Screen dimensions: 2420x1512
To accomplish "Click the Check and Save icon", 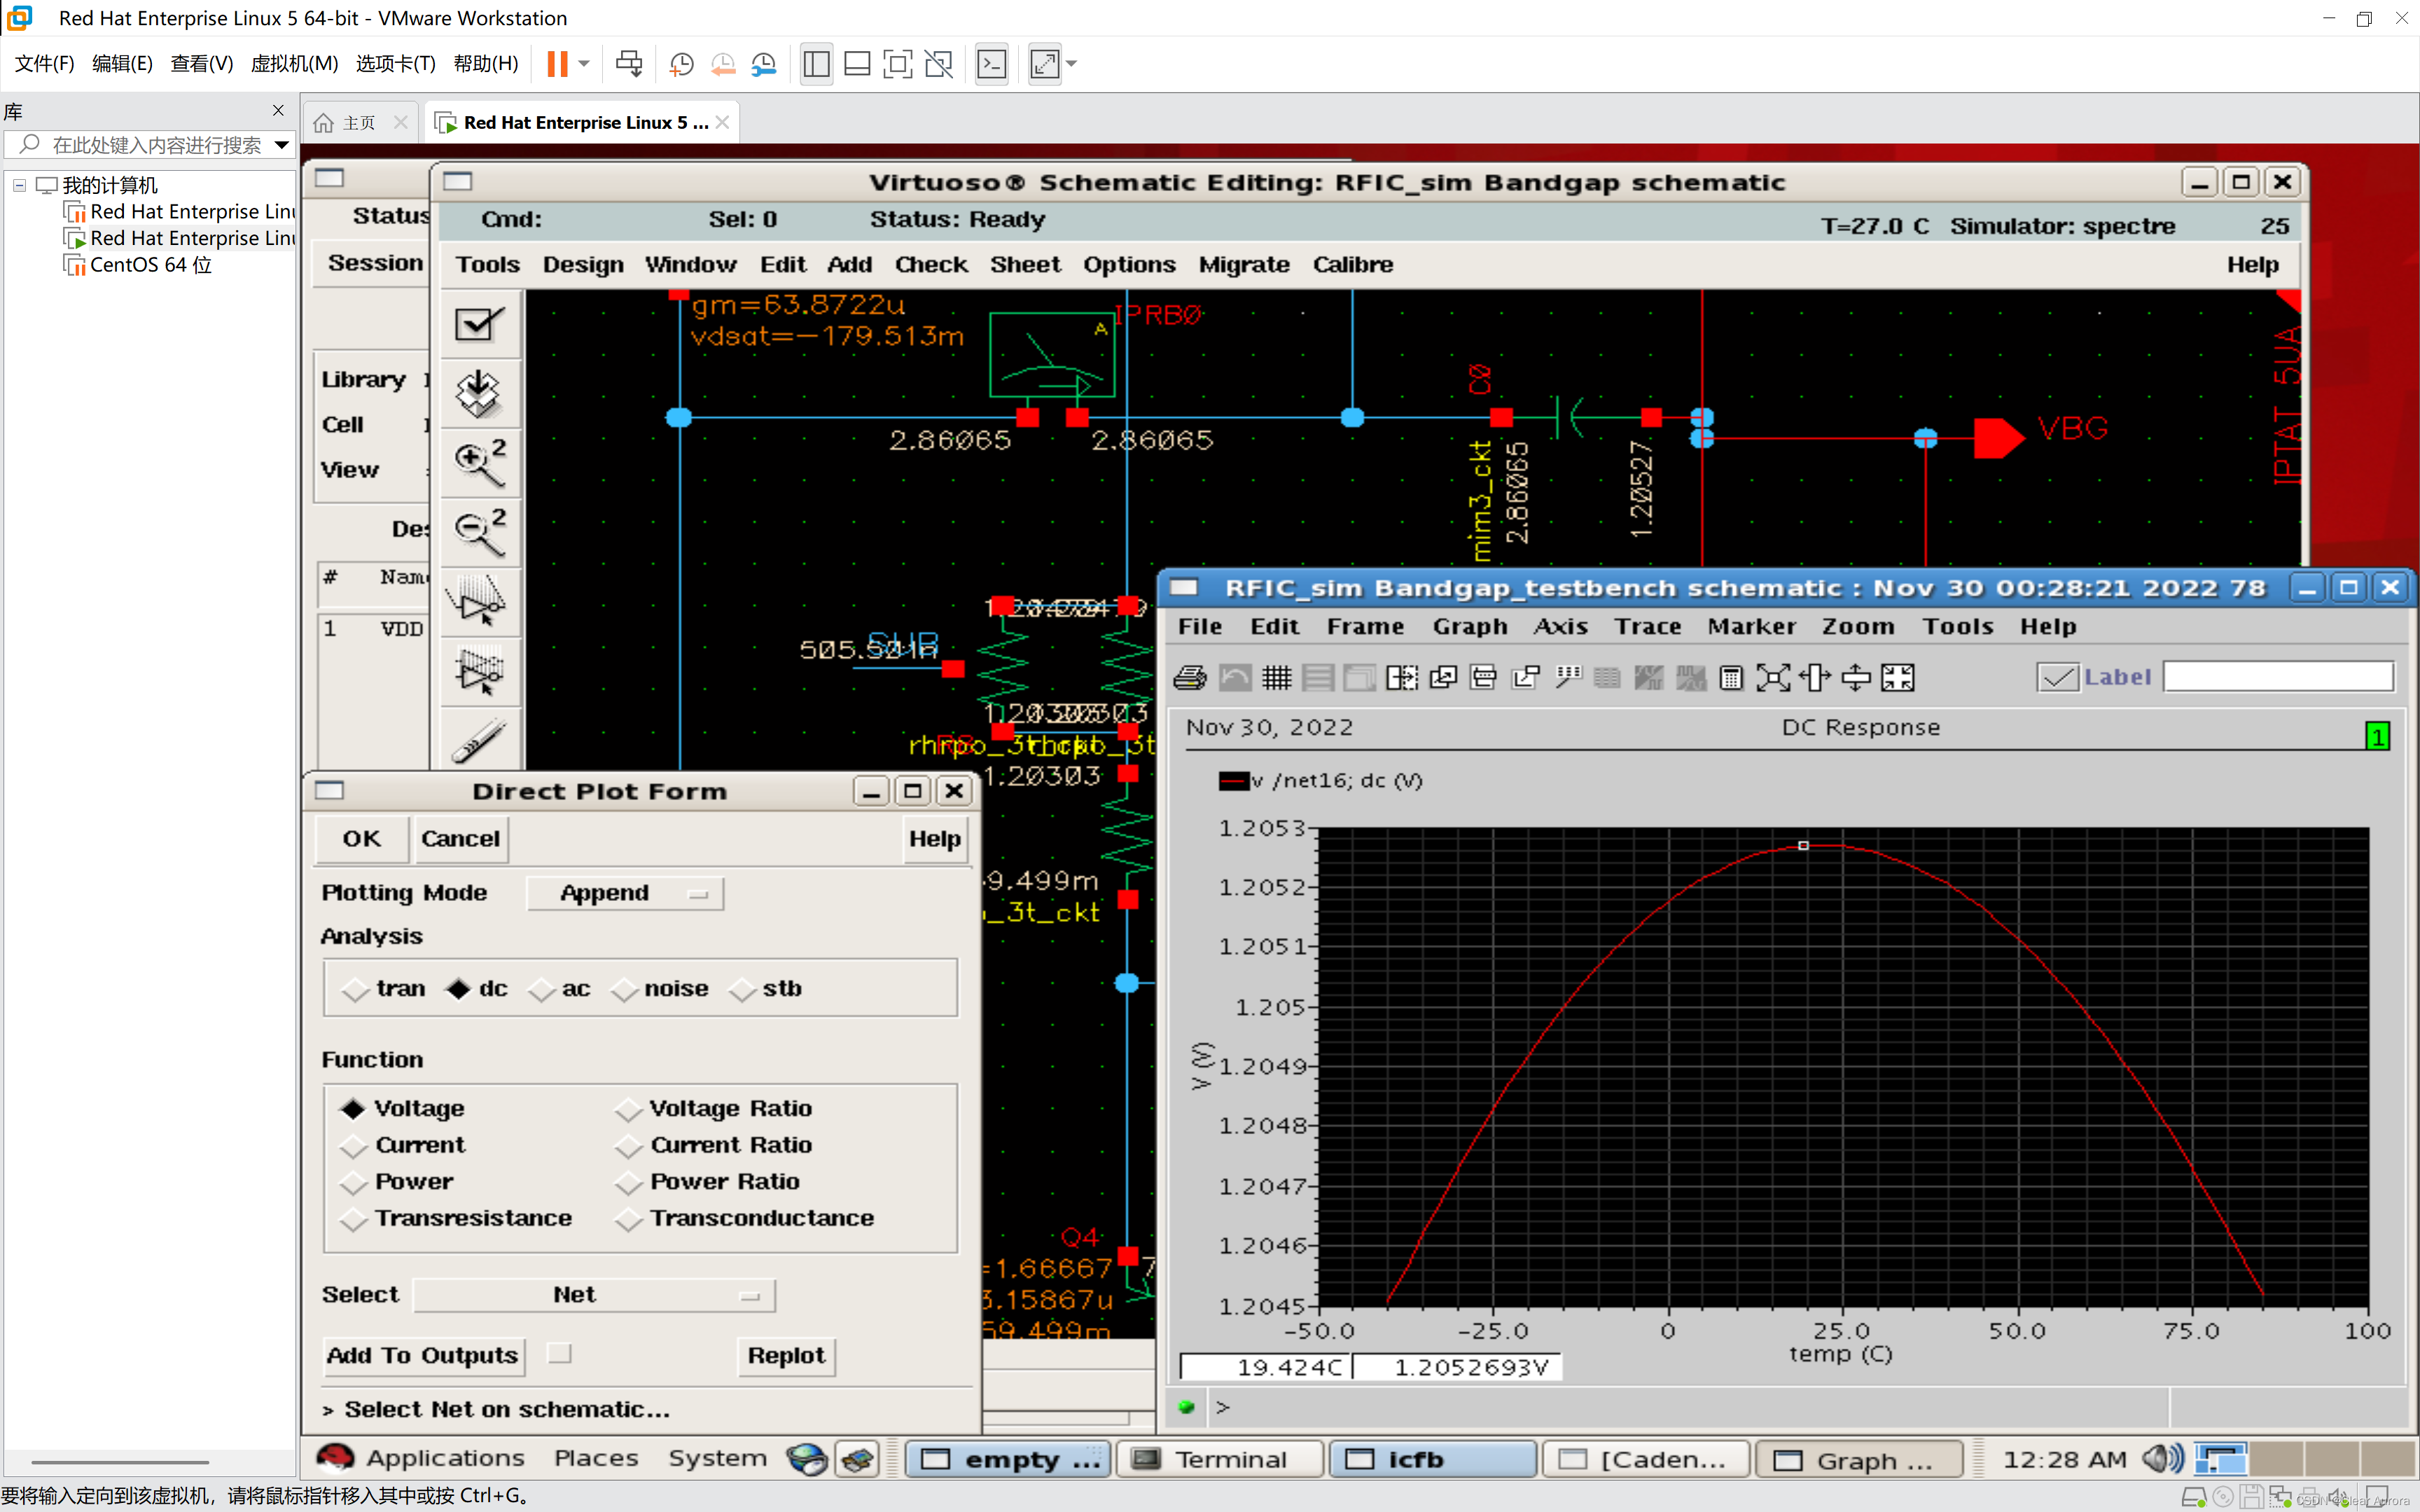I will (479, 324).
